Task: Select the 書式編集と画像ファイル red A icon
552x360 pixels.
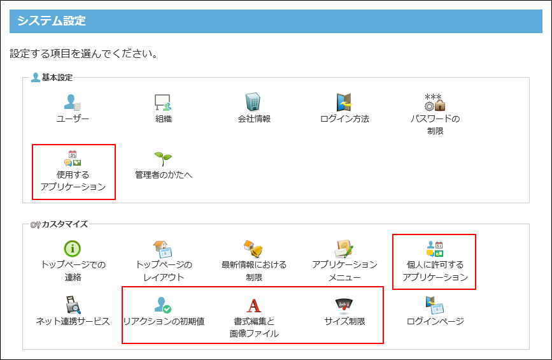Action: (x=253, y=305)
